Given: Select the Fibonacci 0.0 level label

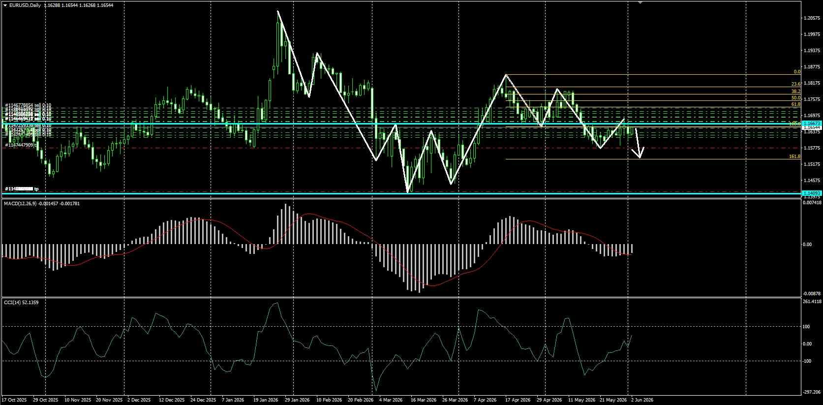Looking at the screenshot, I should 797,72.
